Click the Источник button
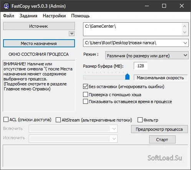Viewport: 191px width, 170px height. (x=39, y=26)
